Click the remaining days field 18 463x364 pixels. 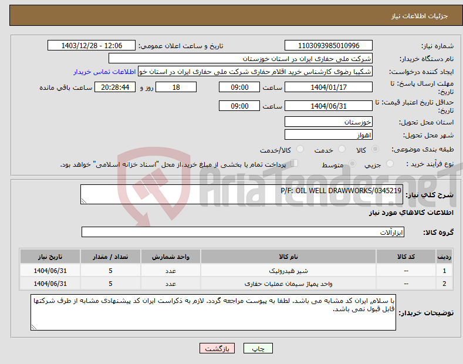tap(176, 87)
